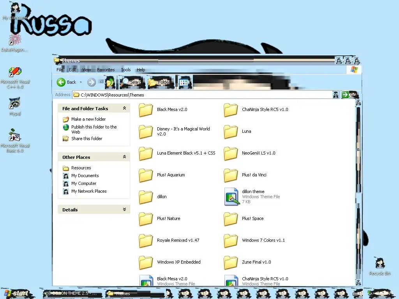Screen dimensions: 399x299
Task: Click the Themes taskbar button
Action: (x=135, y=294)
